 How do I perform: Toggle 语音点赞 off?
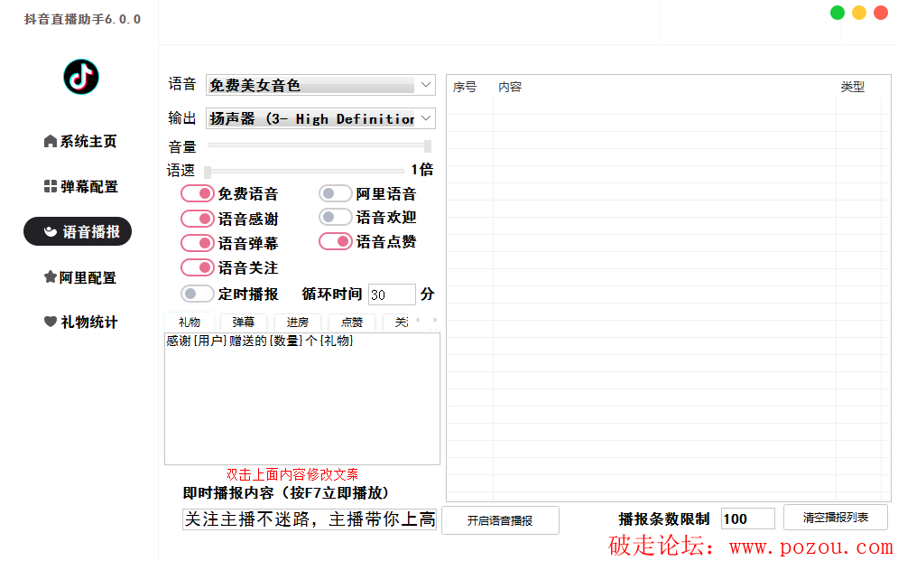336,241
